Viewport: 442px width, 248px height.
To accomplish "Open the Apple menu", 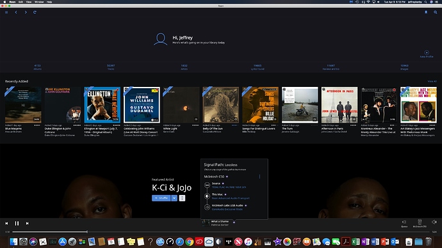I will pyautogui.click(x=4, y=2).
